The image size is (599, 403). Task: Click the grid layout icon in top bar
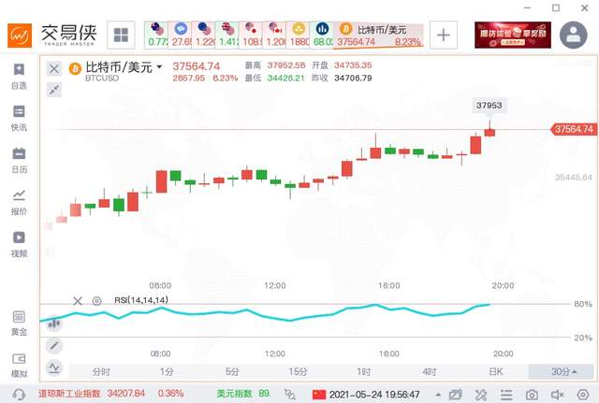pos(121,36)
